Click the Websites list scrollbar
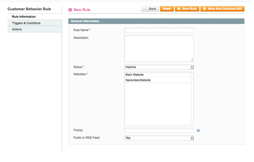The width and height of the screenshot is (254, 162). (192, 99)
